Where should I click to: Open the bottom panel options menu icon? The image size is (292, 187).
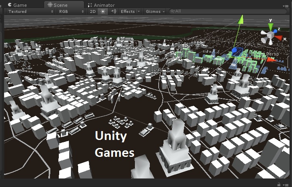click(x=286, y=185)
